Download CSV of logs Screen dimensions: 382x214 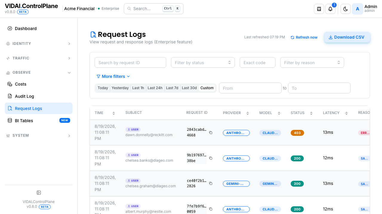347,37
